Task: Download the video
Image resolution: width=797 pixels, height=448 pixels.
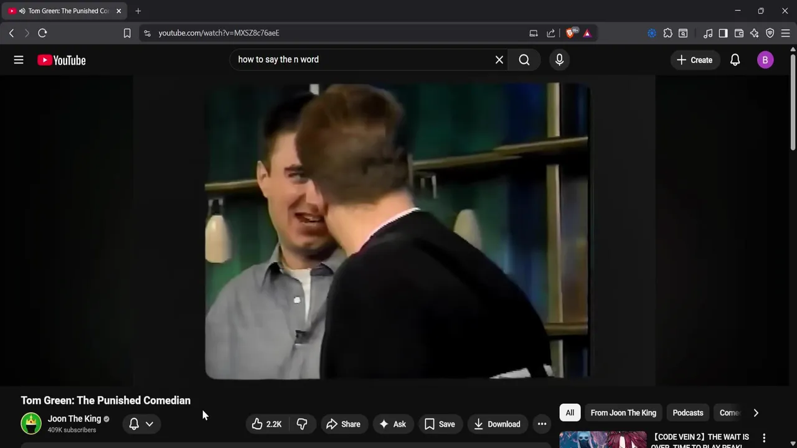Action: (x=497, y=424)
